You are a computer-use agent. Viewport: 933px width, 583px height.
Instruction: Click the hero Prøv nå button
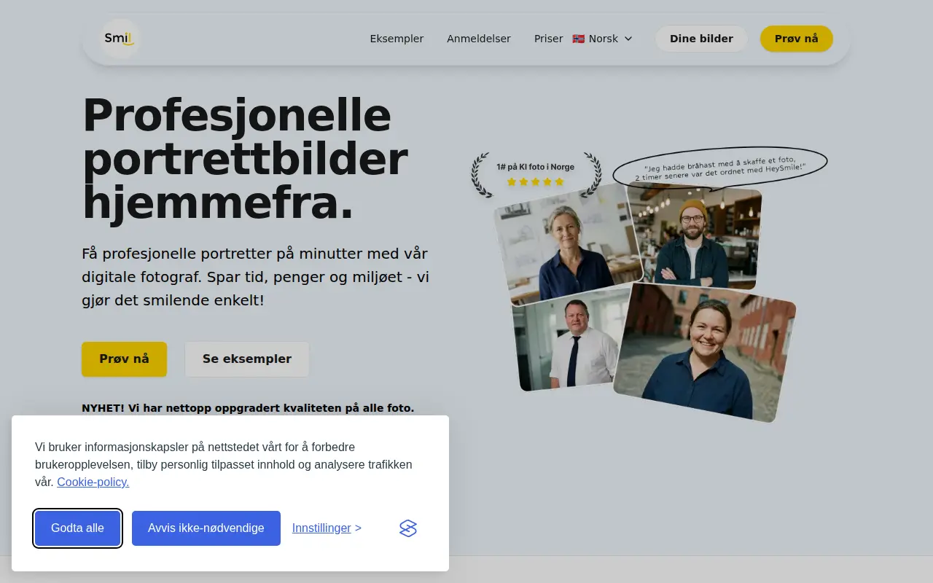tap(124, 359)
